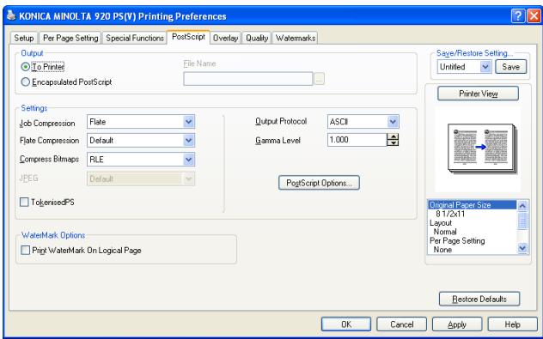Click the Cancel button
543x339 pixels.
click(x=402, y=324)
